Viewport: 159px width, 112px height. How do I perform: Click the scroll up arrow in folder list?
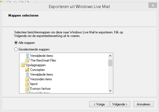click(110, 56)
